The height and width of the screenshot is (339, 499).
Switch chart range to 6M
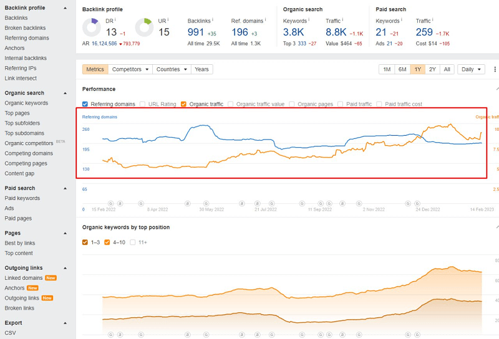click(x=402, y=69)
